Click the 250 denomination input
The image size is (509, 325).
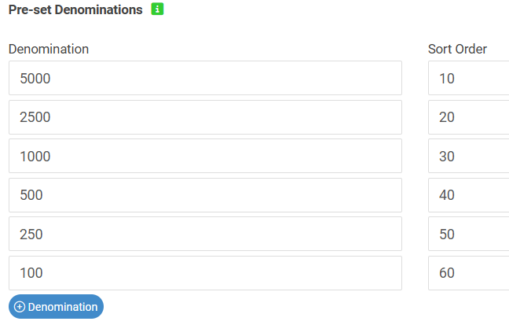point(205,235)
